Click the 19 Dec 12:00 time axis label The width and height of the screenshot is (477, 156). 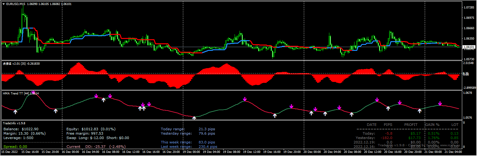(x=252, y=152)
